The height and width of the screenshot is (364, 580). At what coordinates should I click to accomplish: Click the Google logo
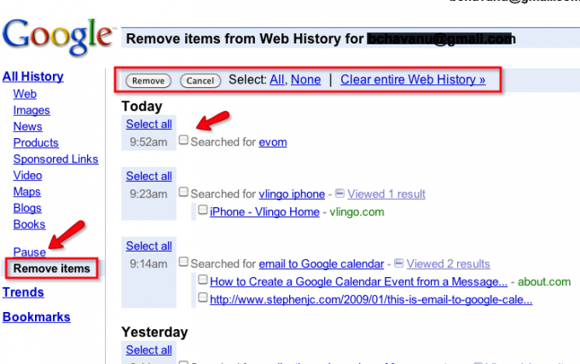click(58, 37)
